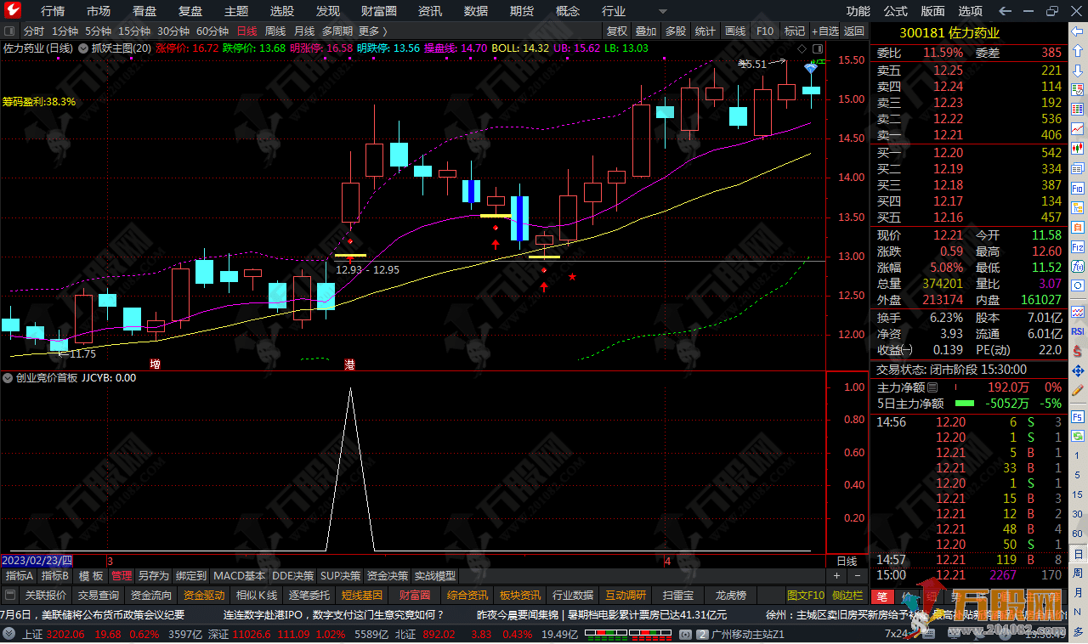Open the 市场 menu

[x=99, y=11]
